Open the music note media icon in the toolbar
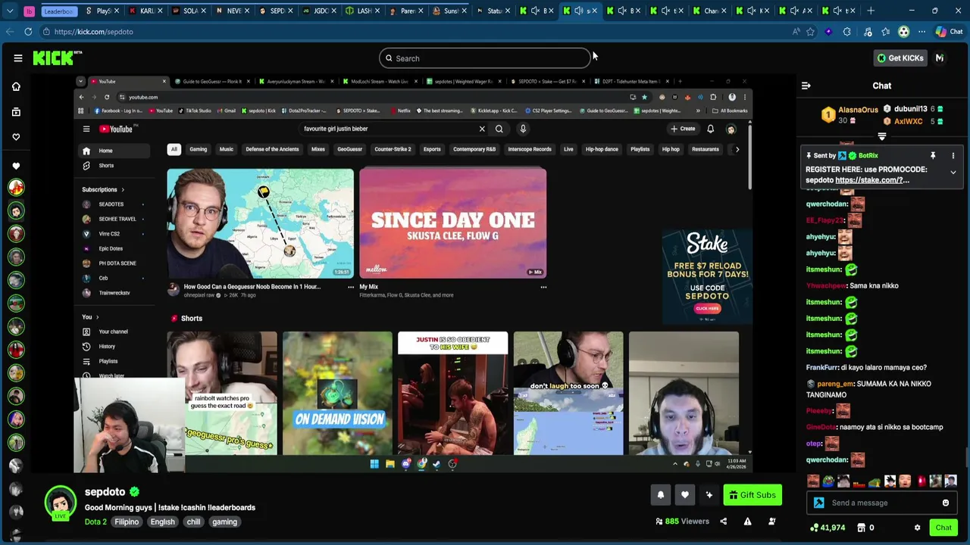 [867, 32]
